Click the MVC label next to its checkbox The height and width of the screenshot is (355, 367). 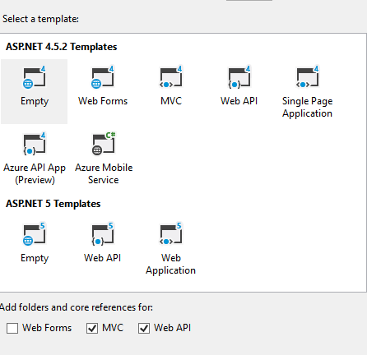pos(113,328)
